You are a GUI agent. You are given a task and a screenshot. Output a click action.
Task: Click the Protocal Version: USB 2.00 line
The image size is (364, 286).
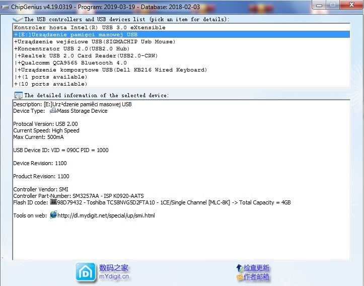[x=45, y=124]
